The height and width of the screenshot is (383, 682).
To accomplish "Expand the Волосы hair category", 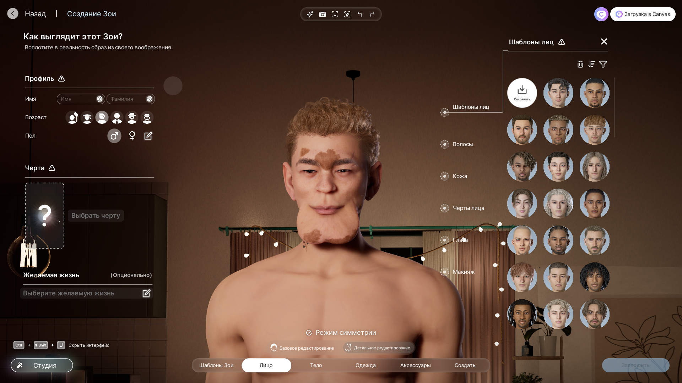I will tap(462, 144).
